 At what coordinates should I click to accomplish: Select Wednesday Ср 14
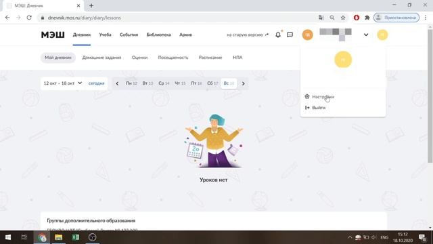click(x=164, y=83)
